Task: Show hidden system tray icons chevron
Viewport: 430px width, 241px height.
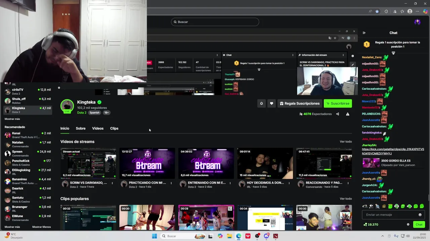Action: 382,236
